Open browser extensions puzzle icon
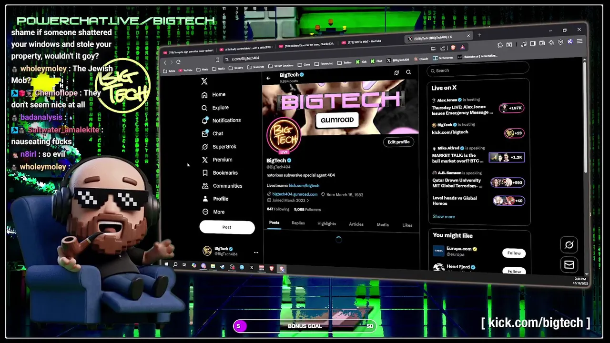 (x=500, y=45)
